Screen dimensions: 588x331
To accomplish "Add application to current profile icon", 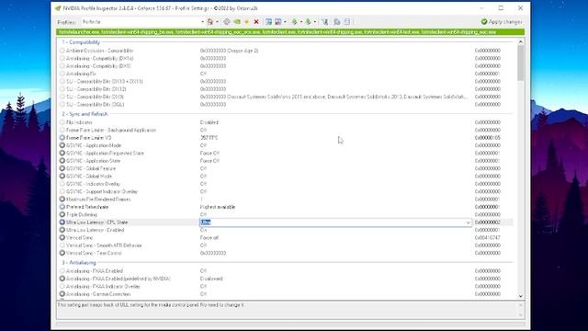I will click(x=268, y=22).
